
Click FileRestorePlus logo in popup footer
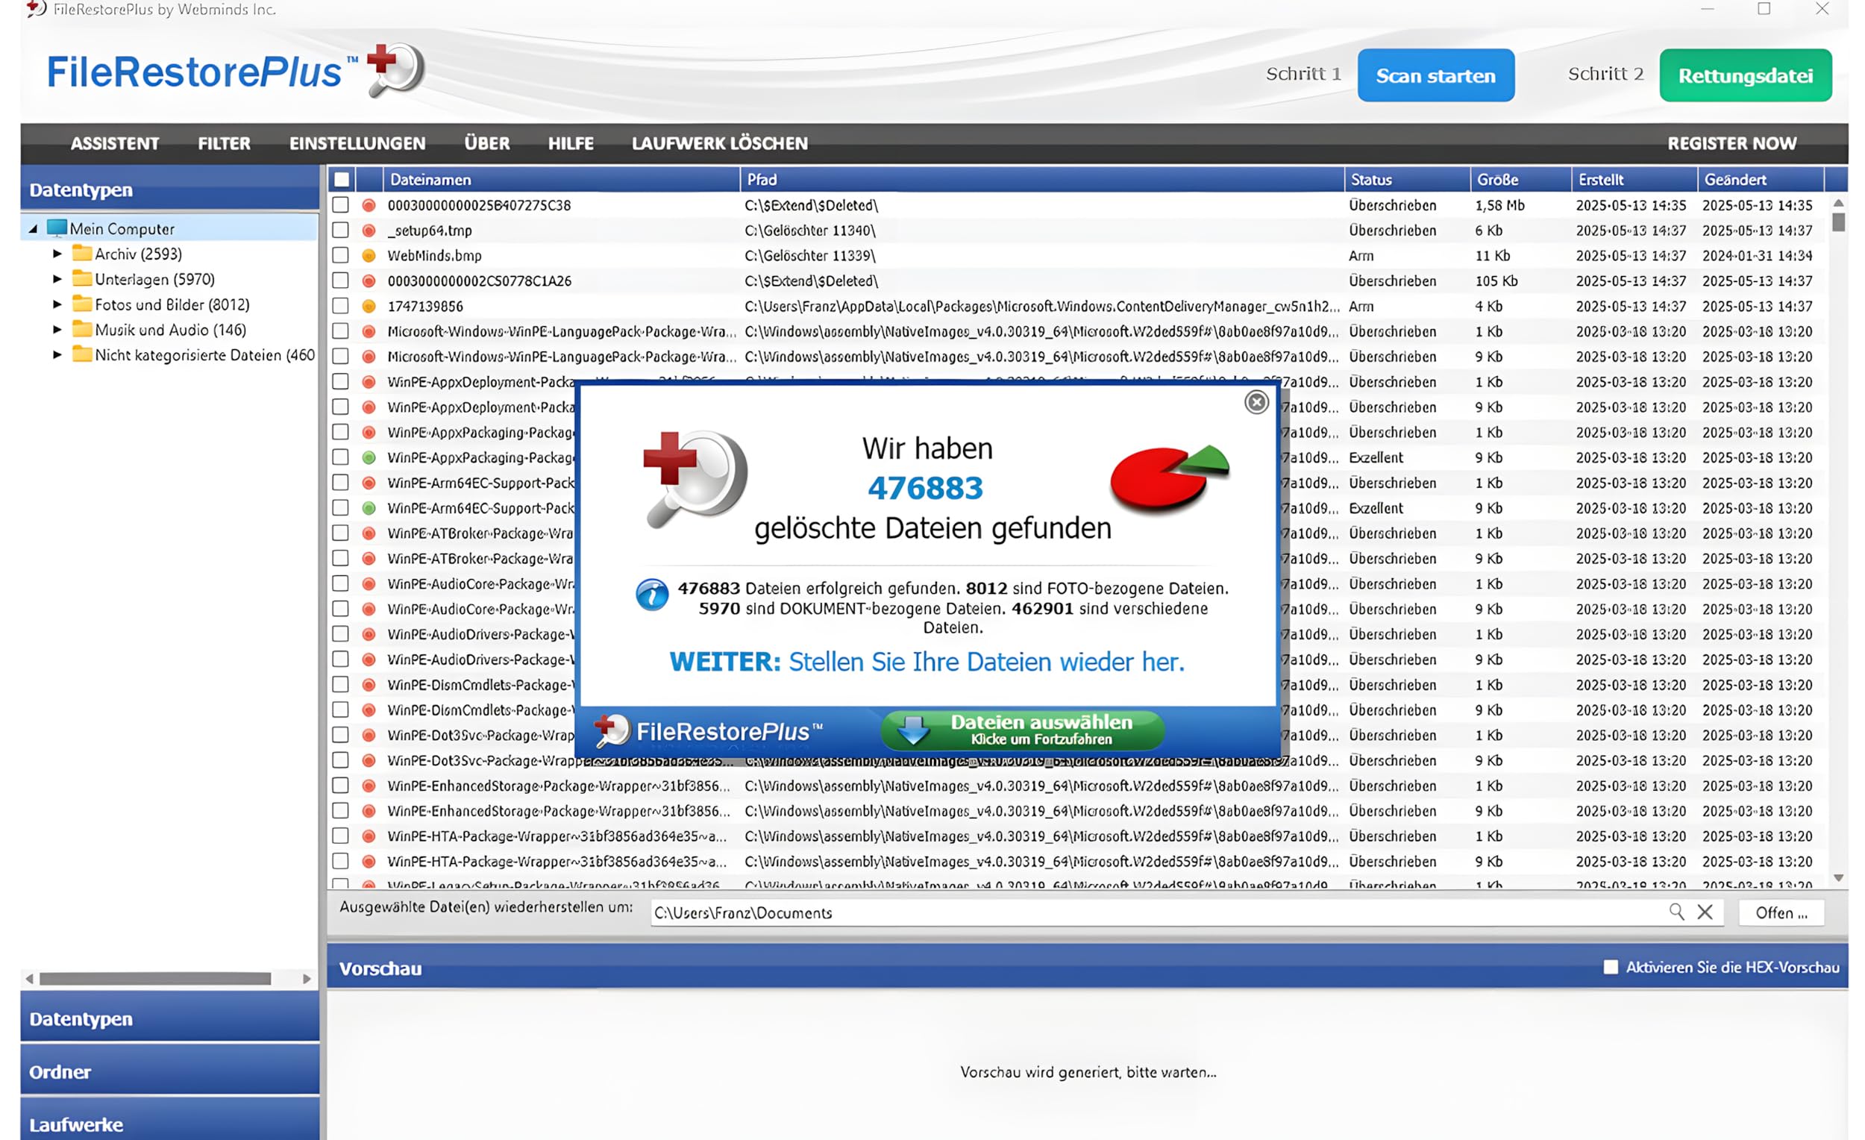coord(709,731)
